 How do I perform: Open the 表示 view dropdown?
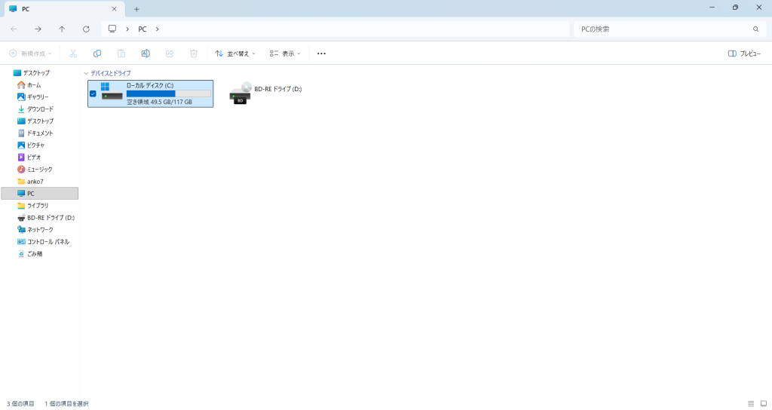(x=285, y=54)
